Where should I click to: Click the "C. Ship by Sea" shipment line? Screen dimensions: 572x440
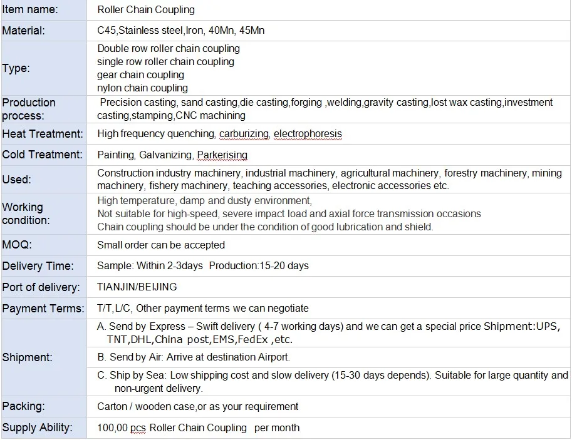click(332, 376)
